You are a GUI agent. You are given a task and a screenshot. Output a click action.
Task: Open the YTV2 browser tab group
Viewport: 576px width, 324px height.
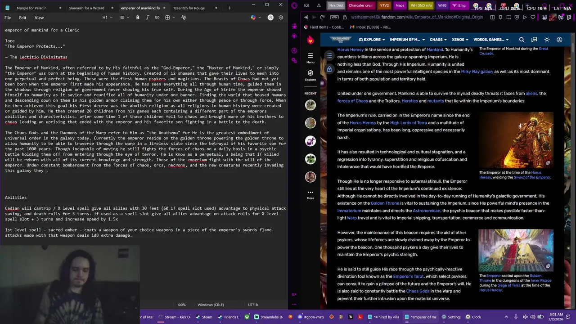[x=384, y=5]
